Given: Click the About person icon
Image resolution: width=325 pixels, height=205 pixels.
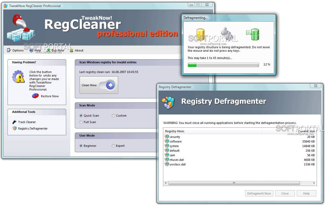Looking at the screenshot, I should click(x=71, y=50).
